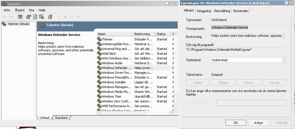Switch to the Standard view tab
Viewport: 295px width, 129px height.
[x=61, y=118]
